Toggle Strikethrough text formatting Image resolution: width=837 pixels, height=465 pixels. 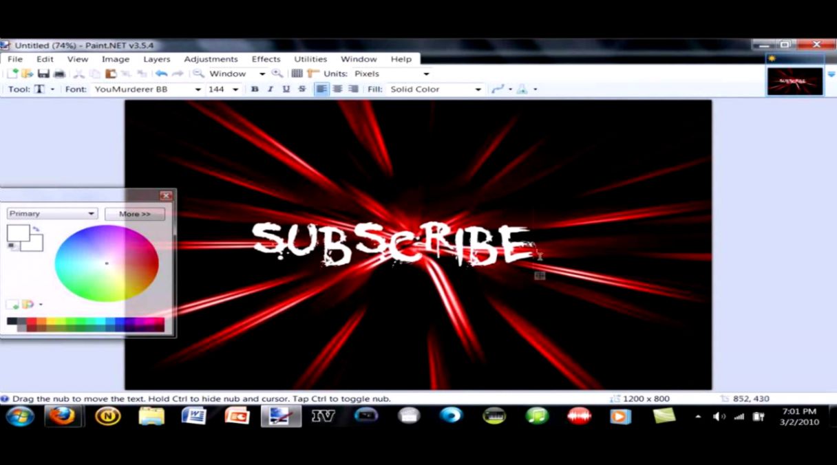(301, 89)
